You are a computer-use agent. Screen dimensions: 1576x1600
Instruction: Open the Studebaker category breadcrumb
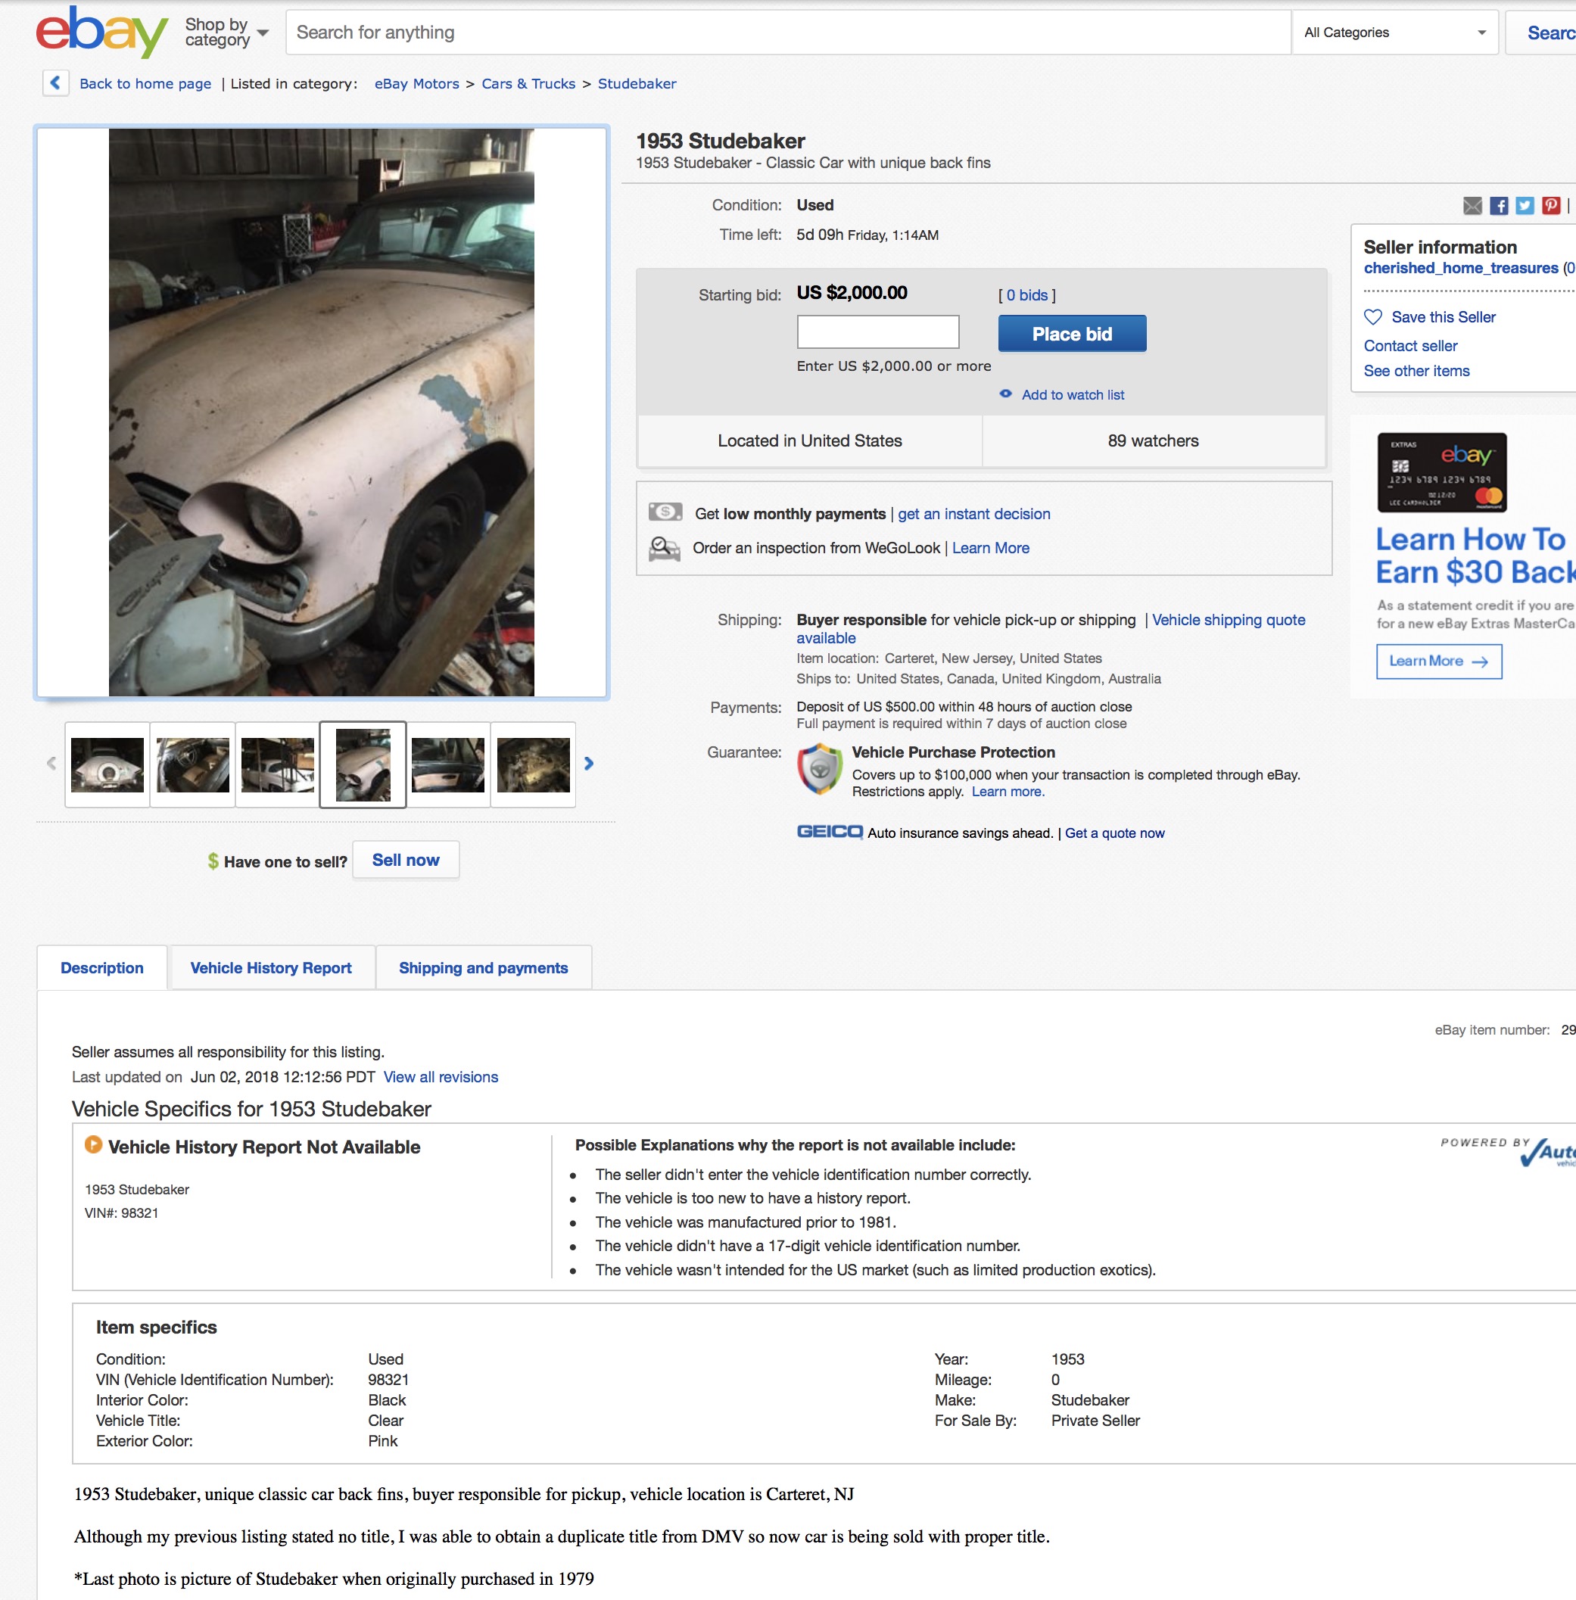pyautogui.click(x=637, y=83)
